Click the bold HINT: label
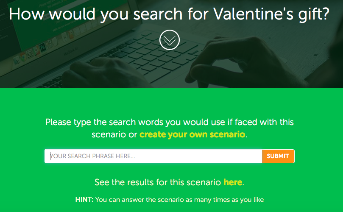The width and height of the screenshot is (343, 212). (x=84, y=200)
